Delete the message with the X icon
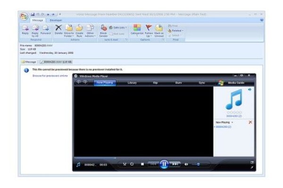The image size is (283, 188). [x=58, y=30]
